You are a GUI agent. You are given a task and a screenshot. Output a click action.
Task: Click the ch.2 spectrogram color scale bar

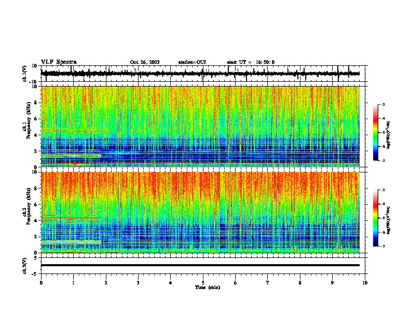coord(376,218)
